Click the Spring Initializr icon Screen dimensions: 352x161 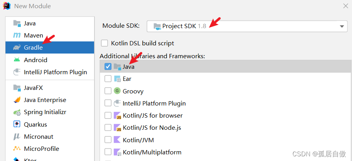17,112
